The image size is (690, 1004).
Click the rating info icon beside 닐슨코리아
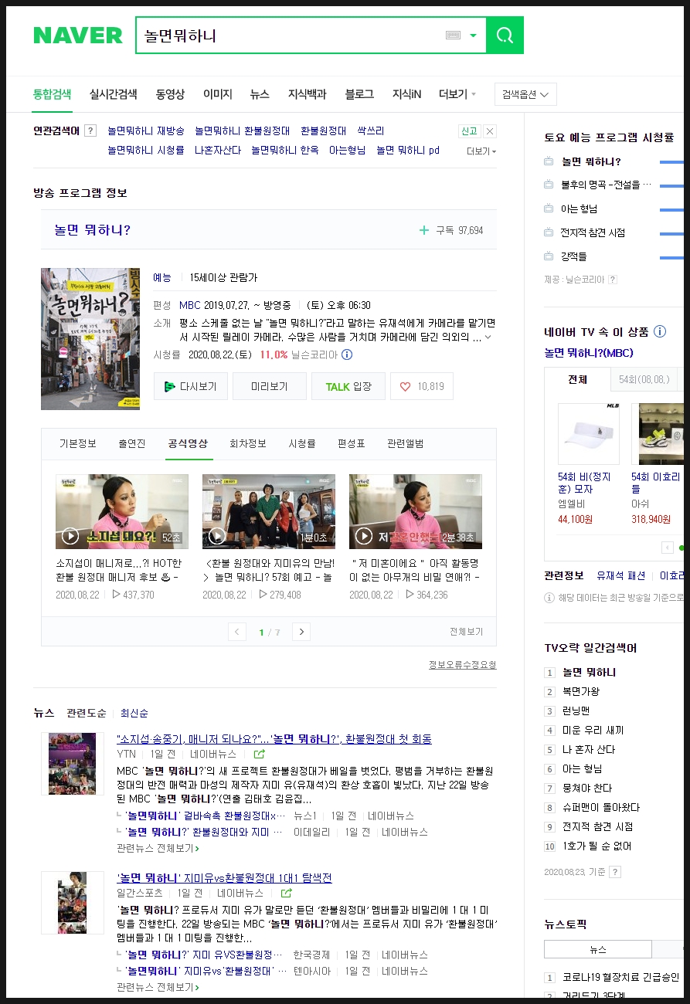[x=347, y=354]
